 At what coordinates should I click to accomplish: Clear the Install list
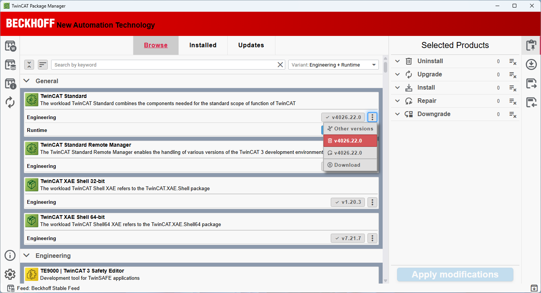click(x=513, y=88)
